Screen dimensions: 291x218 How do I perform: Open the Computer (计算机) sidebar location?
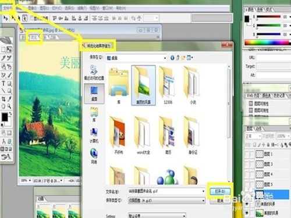click(x=94, y=135)
